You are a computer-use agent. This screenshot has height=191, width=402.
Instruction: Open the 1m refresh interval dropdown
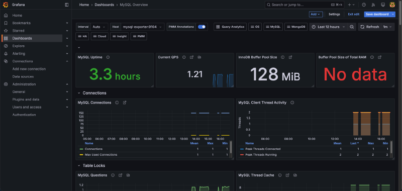(x=387, y=27)
